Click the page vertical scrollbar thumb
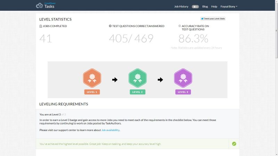This screenshot has height=156, width=278. coord(276,31)
